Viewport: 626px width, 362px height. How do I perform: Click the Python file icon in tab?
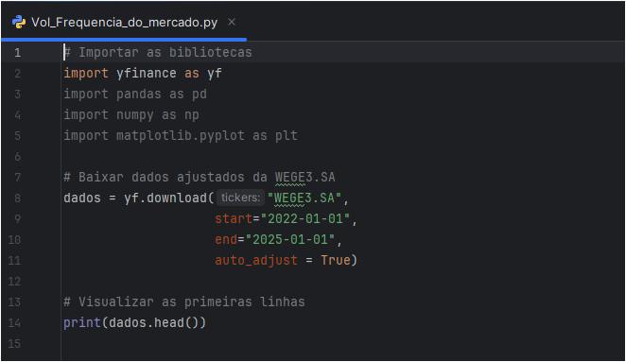[x=19, y=22]
